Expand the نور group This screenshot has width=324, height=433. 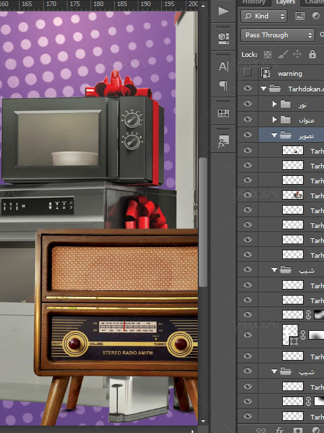click(274, 104)
